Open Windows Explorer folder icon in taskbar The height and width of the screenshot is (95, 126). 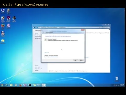pyautogui.click(x=11, y=85)
